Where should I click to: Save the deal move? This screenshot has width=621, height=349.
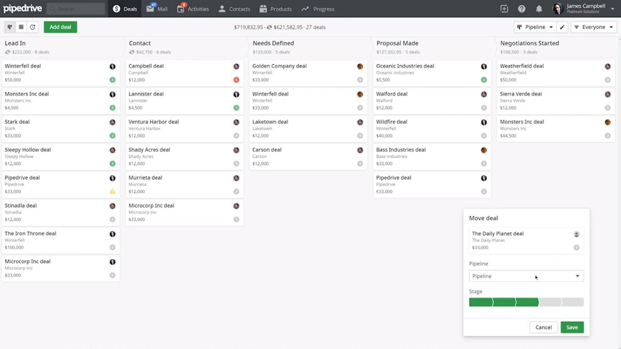click(572, 327)
